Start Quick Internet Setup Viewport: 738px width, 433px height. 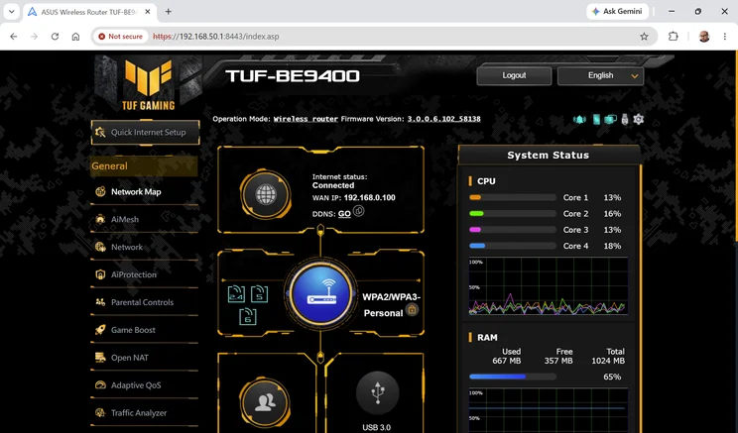coord(146,133)
